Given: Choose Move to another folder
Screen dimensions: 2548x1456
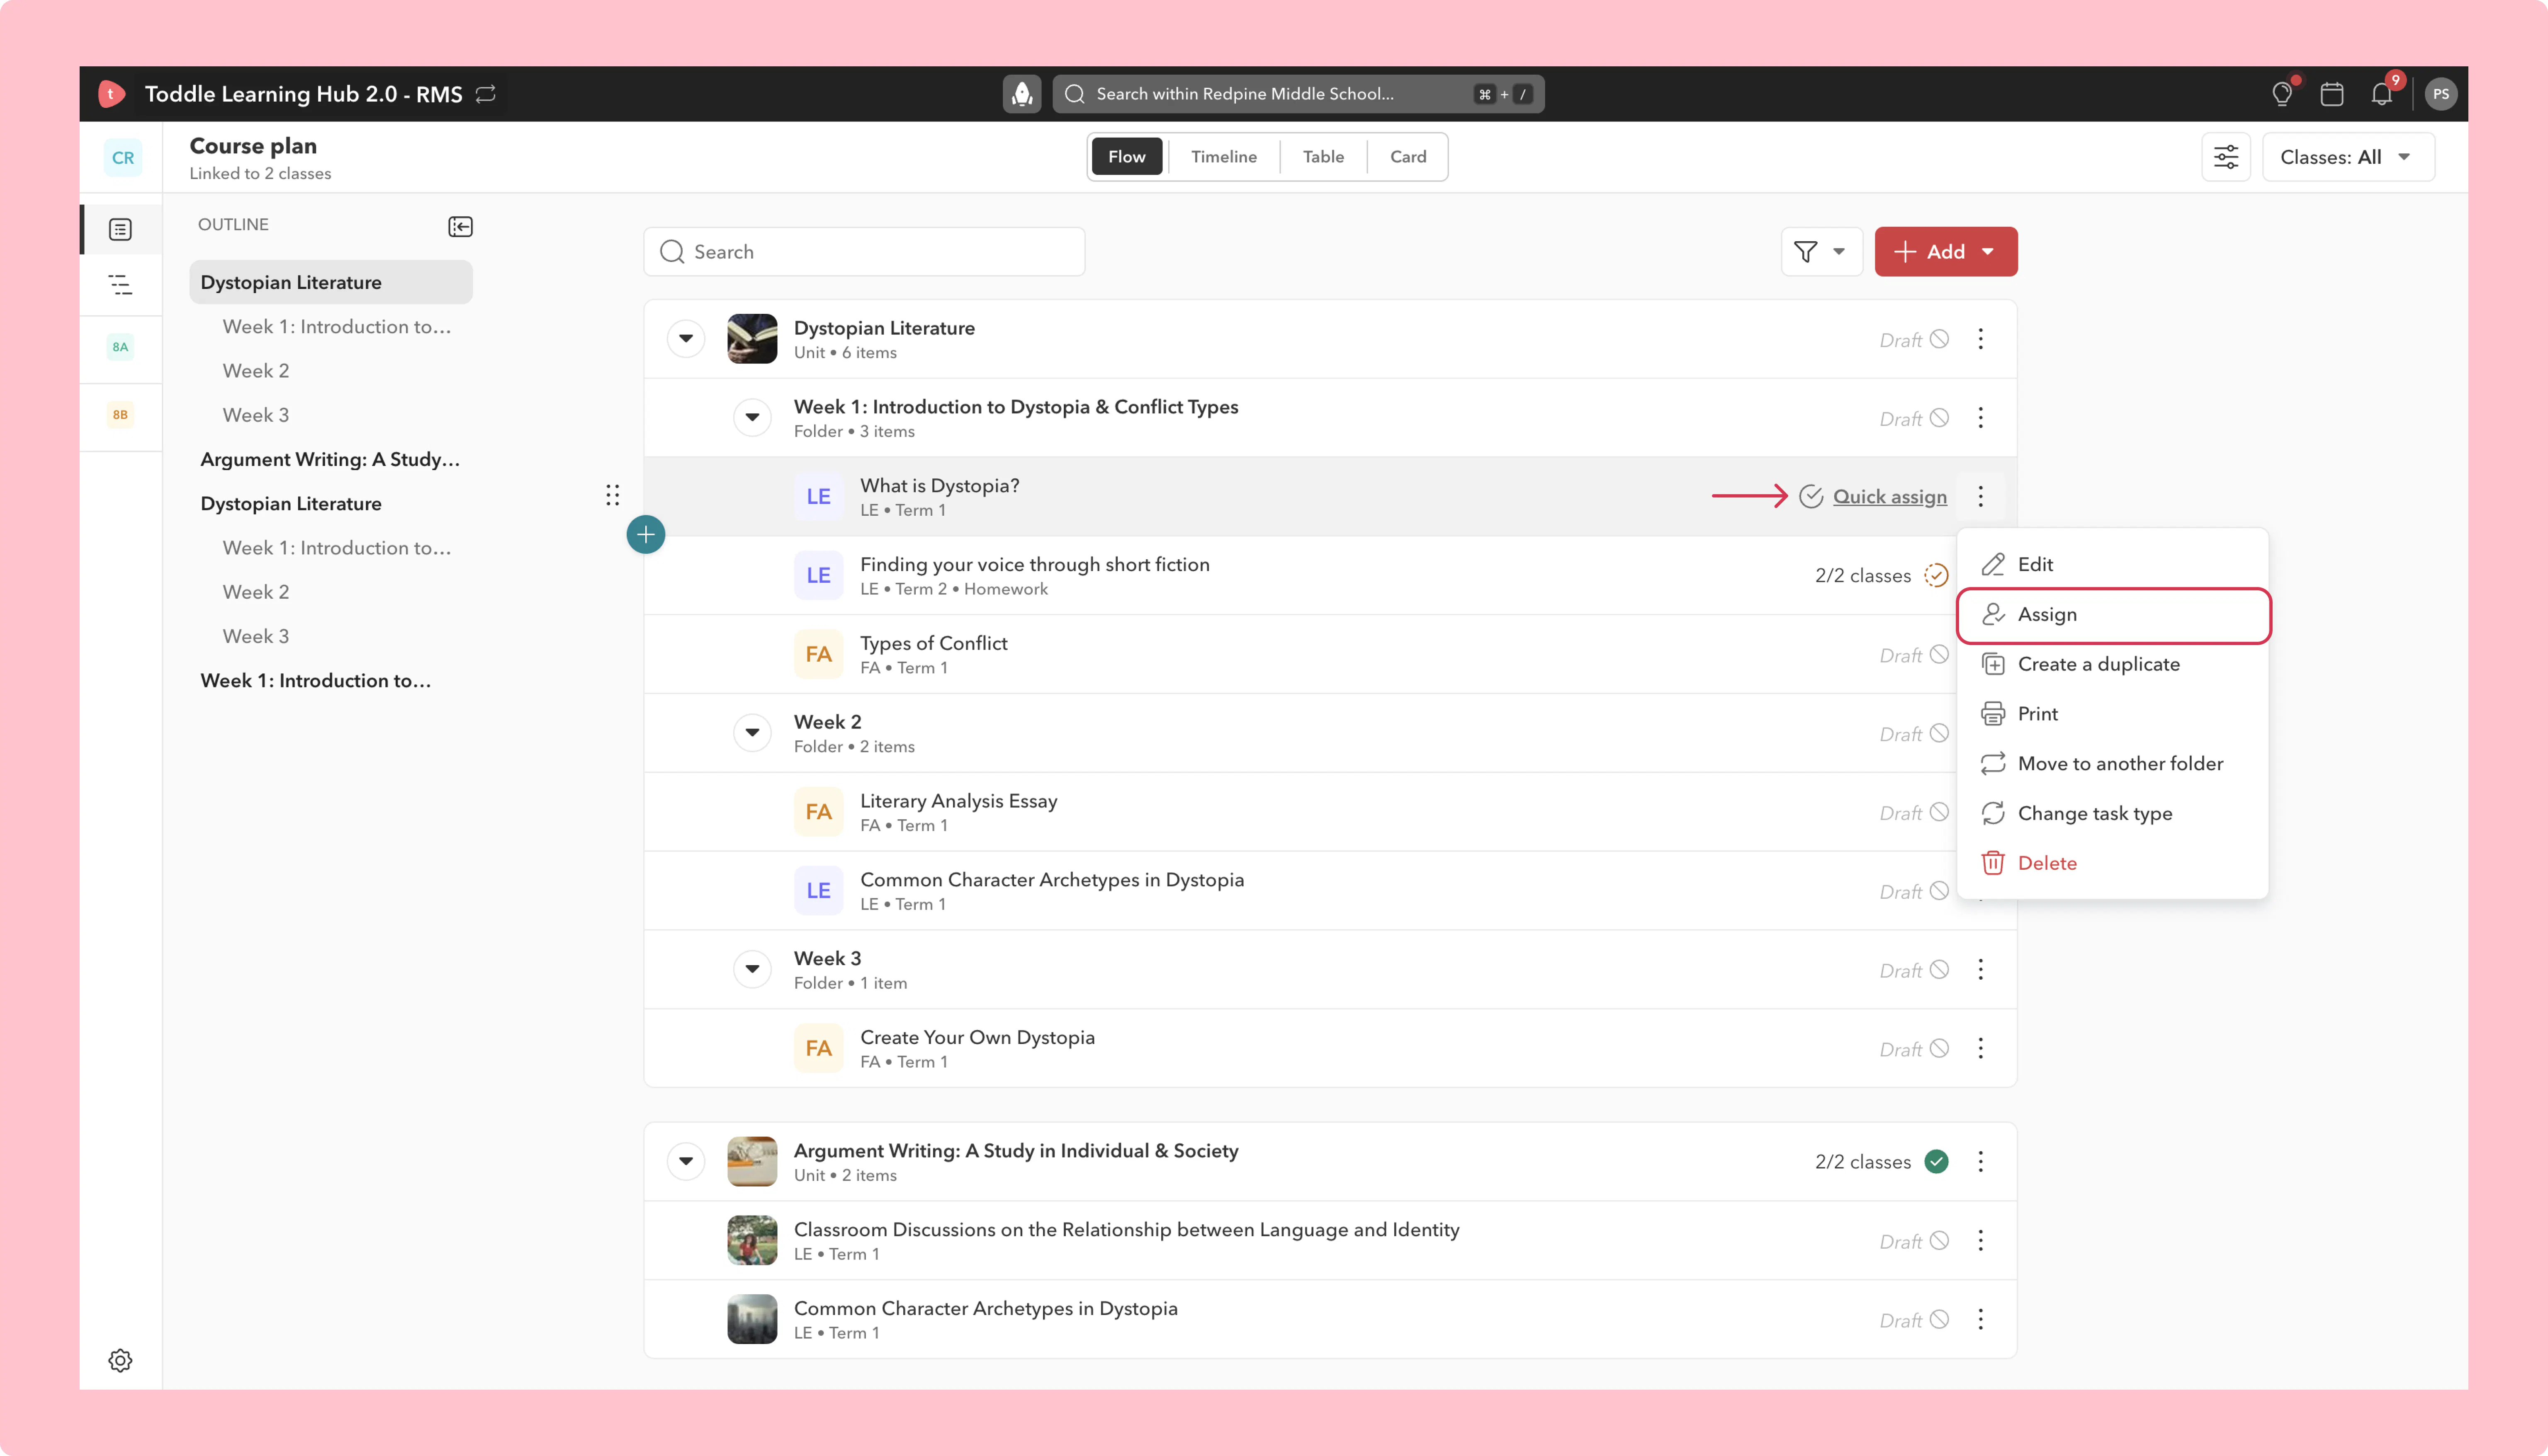Looking at the screenshot, I should coord(2112,764).
